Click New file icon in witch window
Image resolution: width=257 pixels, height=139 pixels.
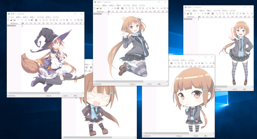(x=8, y=20)
